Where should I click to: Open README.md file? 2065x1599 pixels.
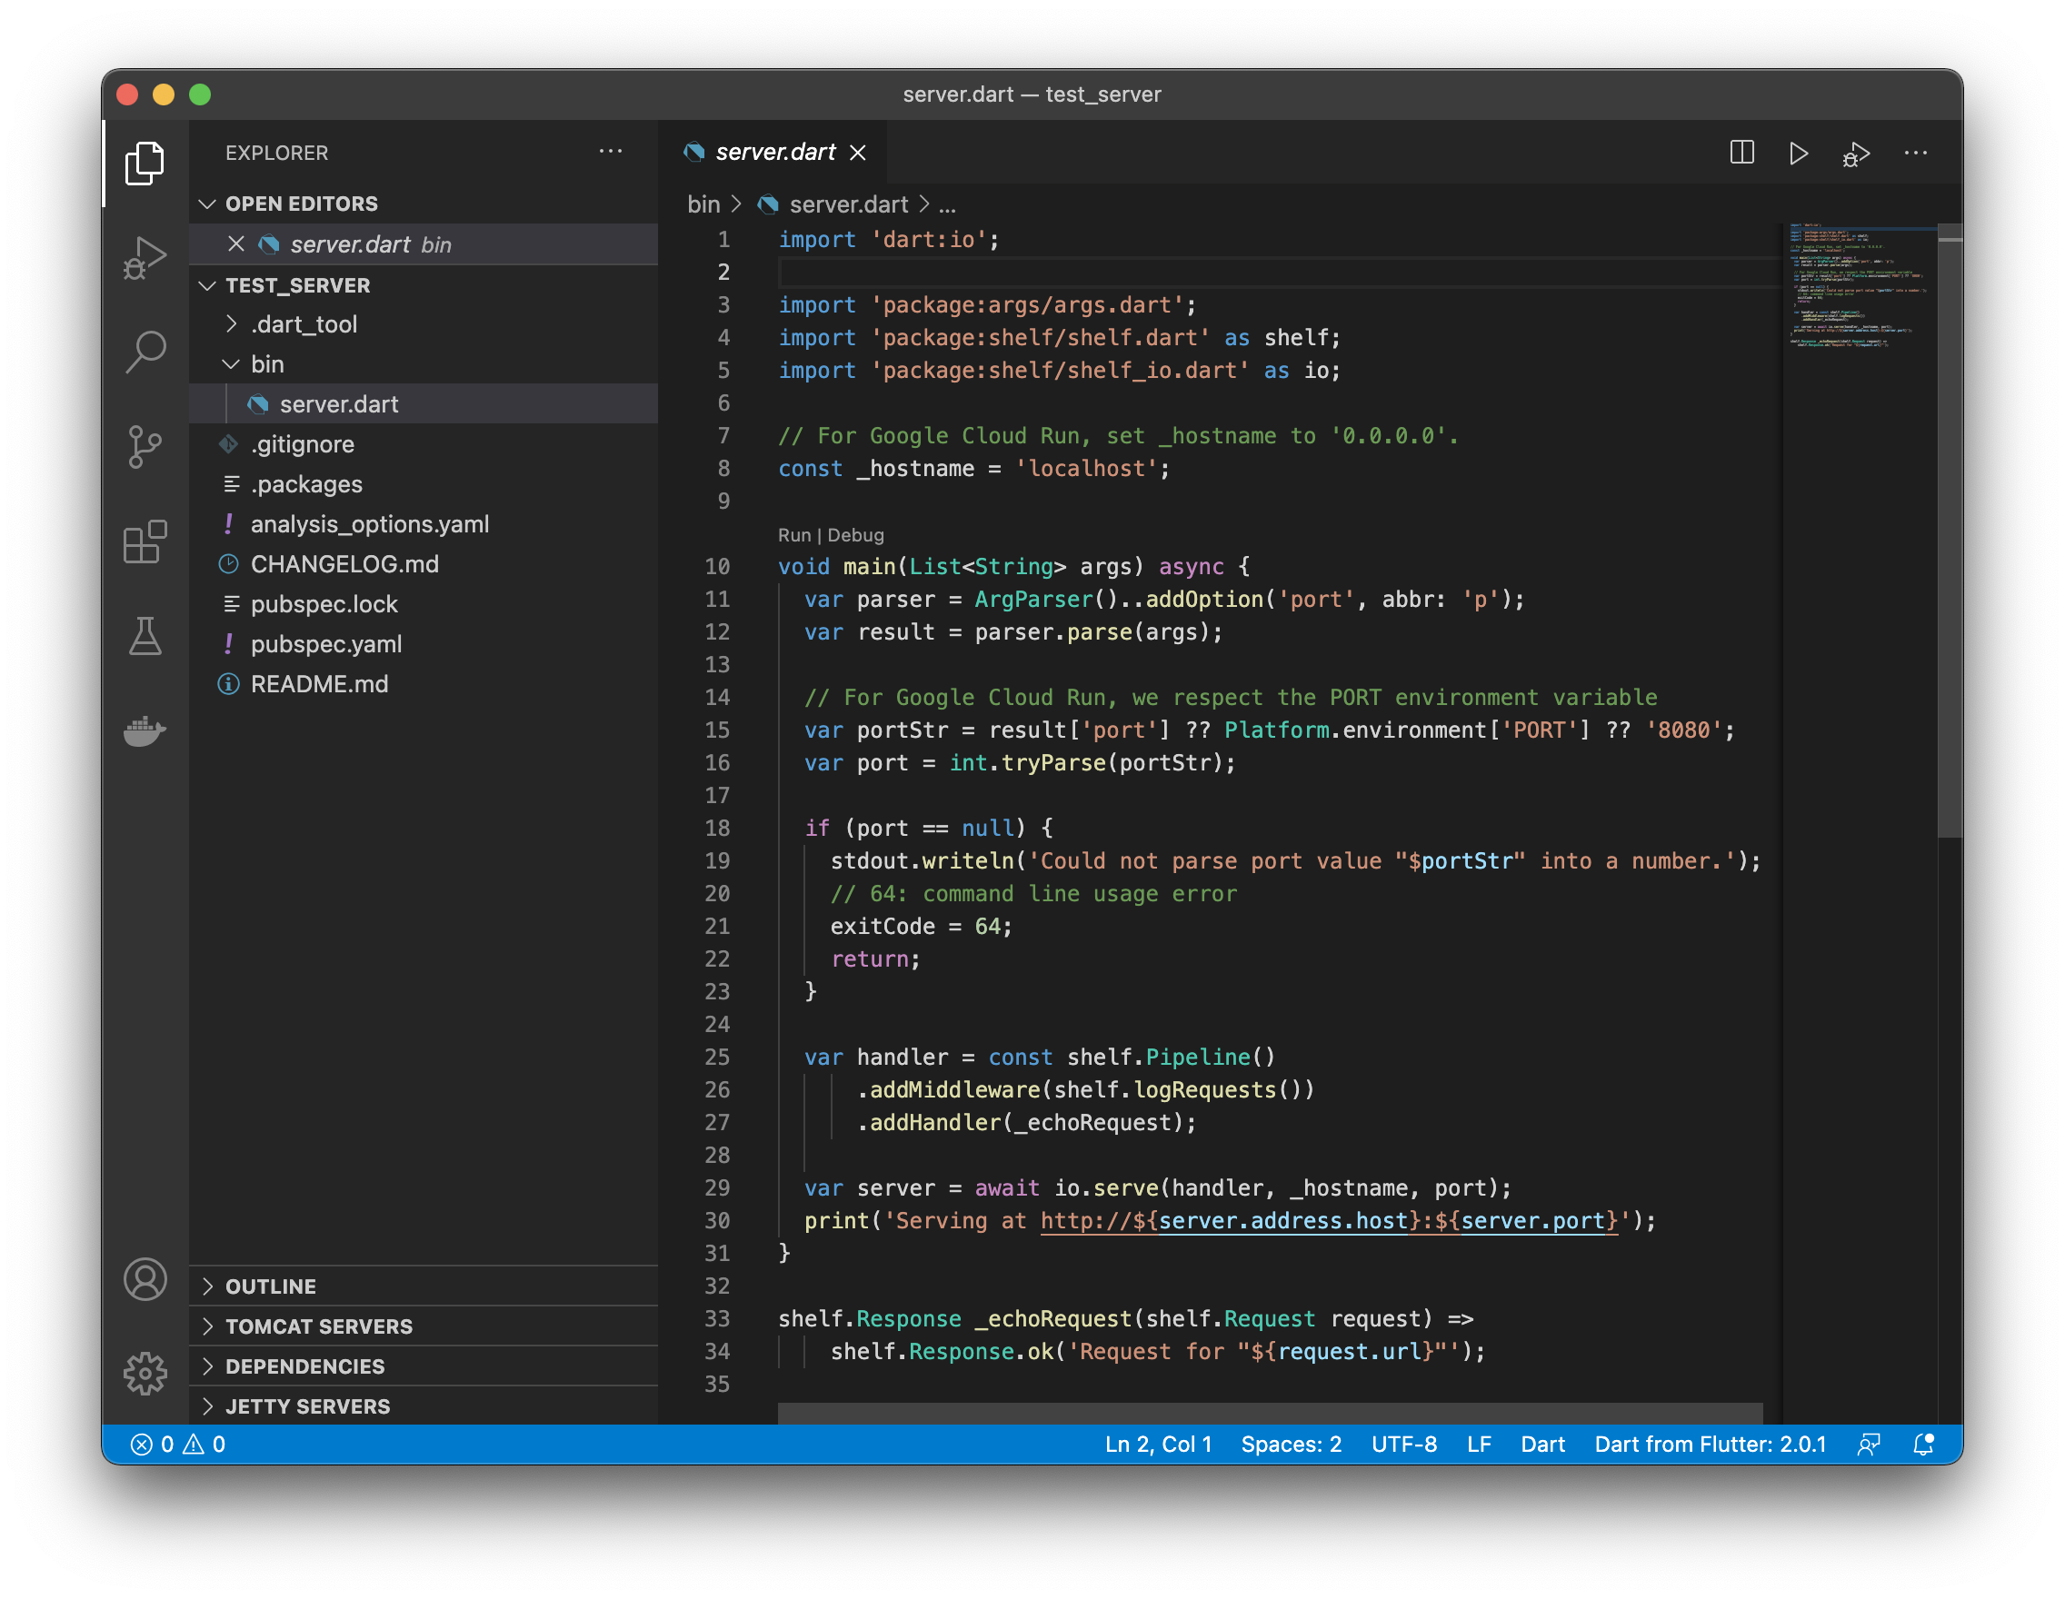[424, 684]
